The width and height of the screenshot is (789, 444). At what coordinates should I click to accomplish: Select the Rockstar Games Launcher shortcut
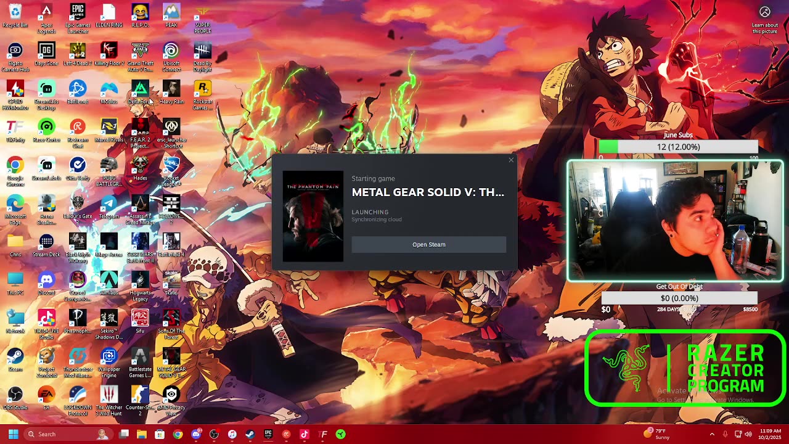tap(202, 96)
